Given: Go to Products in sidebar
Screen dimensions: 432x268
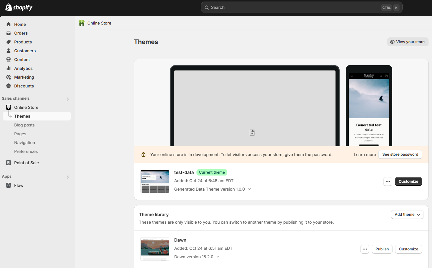Looking at the screenshot, I should (x=23, y=42).
